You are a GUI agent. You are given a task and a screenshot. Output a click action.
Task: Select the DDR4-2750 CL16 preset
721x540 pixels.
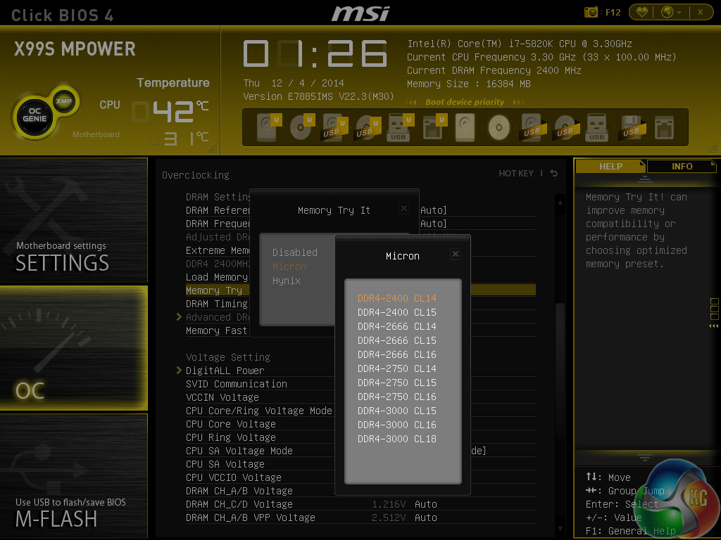coord(397,397)
